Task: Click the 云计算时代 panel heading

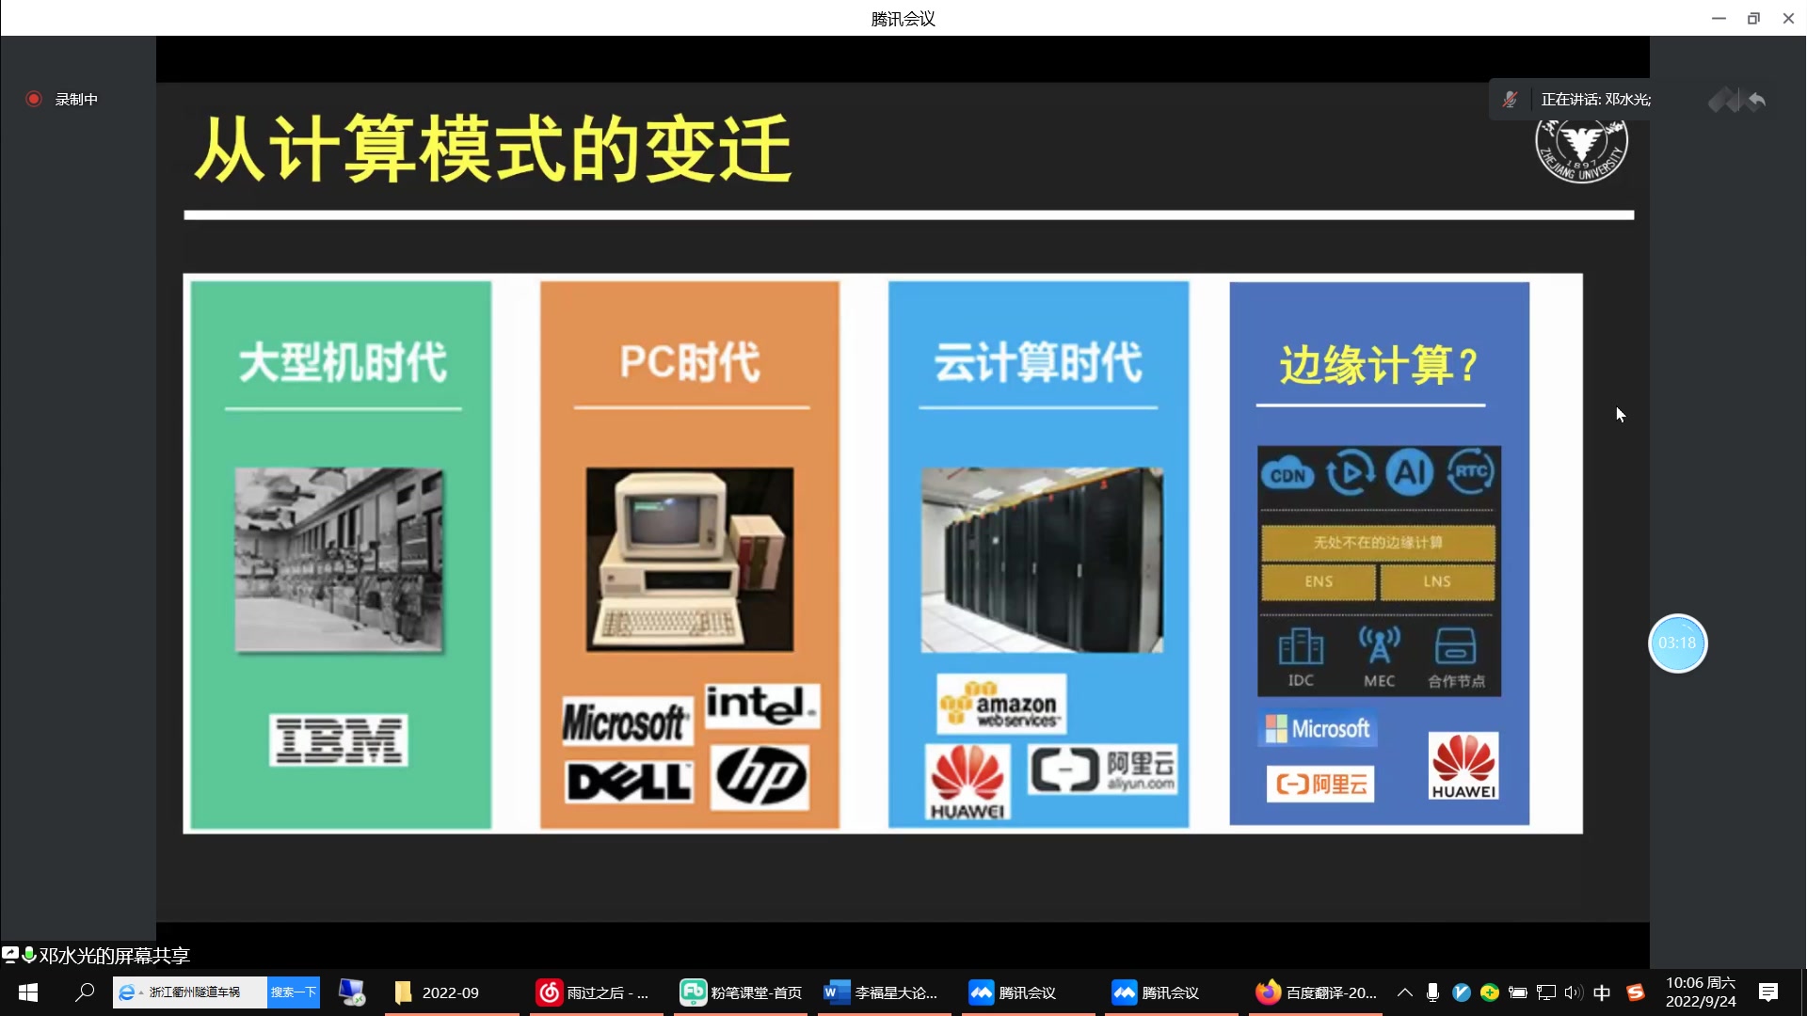Action: click(1038, 362)
